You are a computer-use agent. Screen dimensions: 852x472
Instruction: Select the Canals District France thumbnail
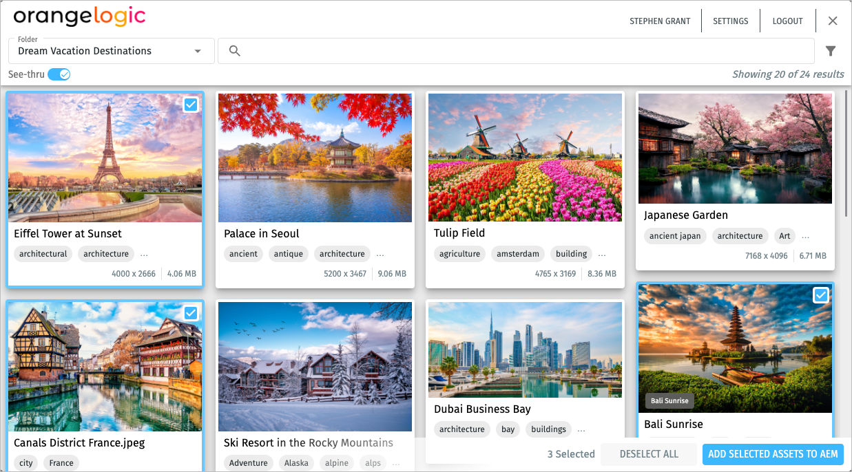point(105,367)
